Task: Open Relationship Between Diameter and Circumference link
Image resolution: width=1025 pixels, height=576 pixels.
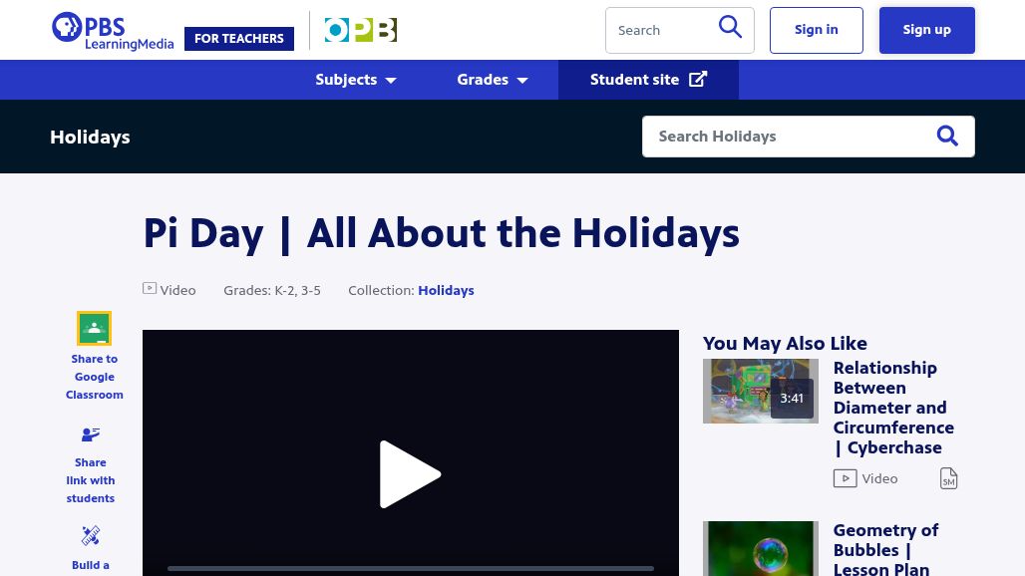Action: (893, 408)
